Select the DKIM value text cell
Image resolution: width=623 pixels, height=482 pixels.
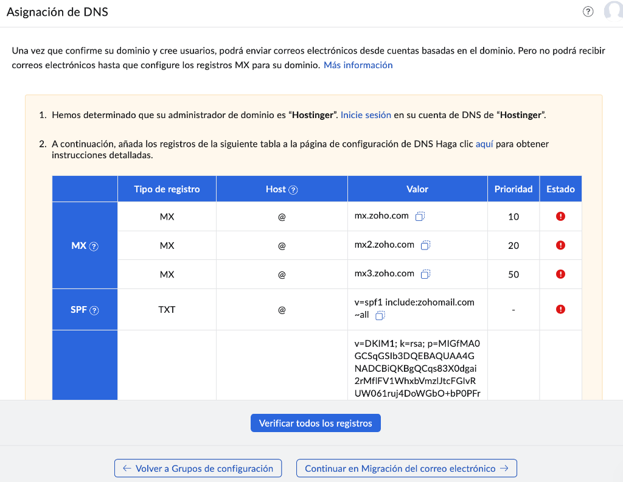click(417, 367)
